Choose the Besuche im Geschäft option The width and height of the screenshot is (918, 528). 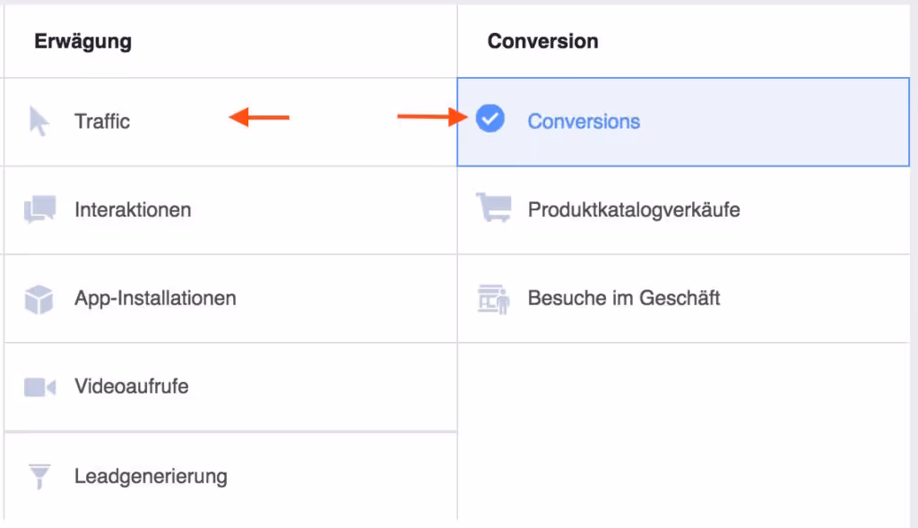click(x=683, y=298)
